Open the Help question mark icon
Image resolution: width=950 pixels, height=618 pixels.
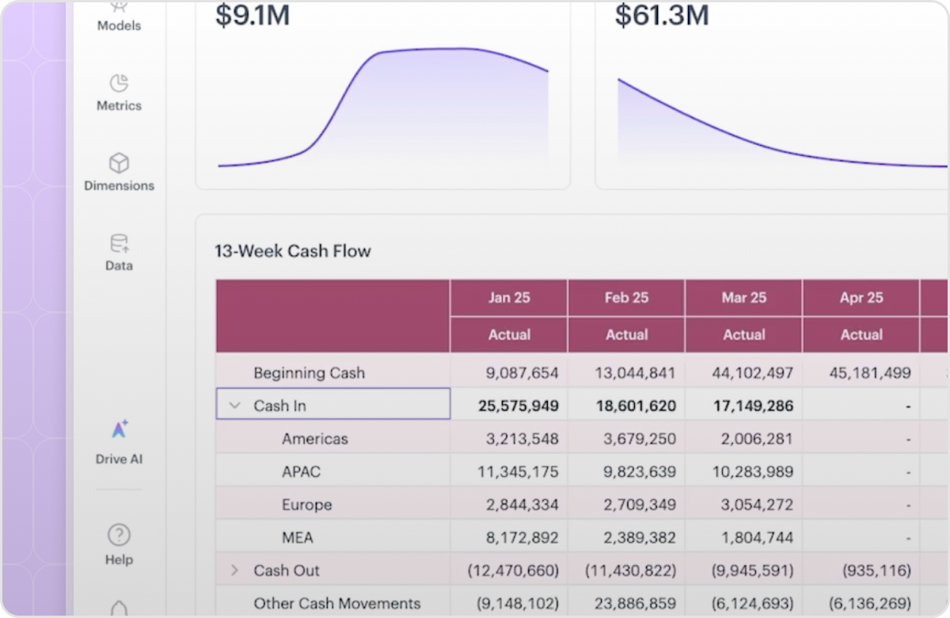coord(119,535)
